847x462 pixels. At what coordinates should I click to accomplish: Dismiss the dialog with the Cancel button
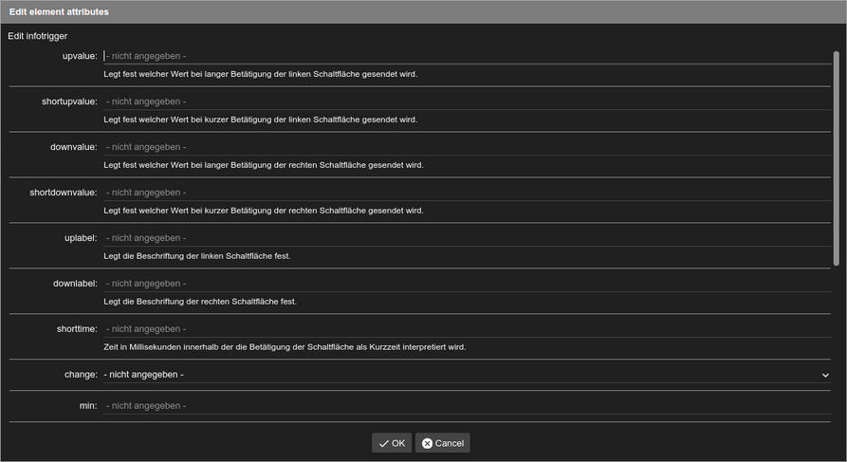pos(442,443)
